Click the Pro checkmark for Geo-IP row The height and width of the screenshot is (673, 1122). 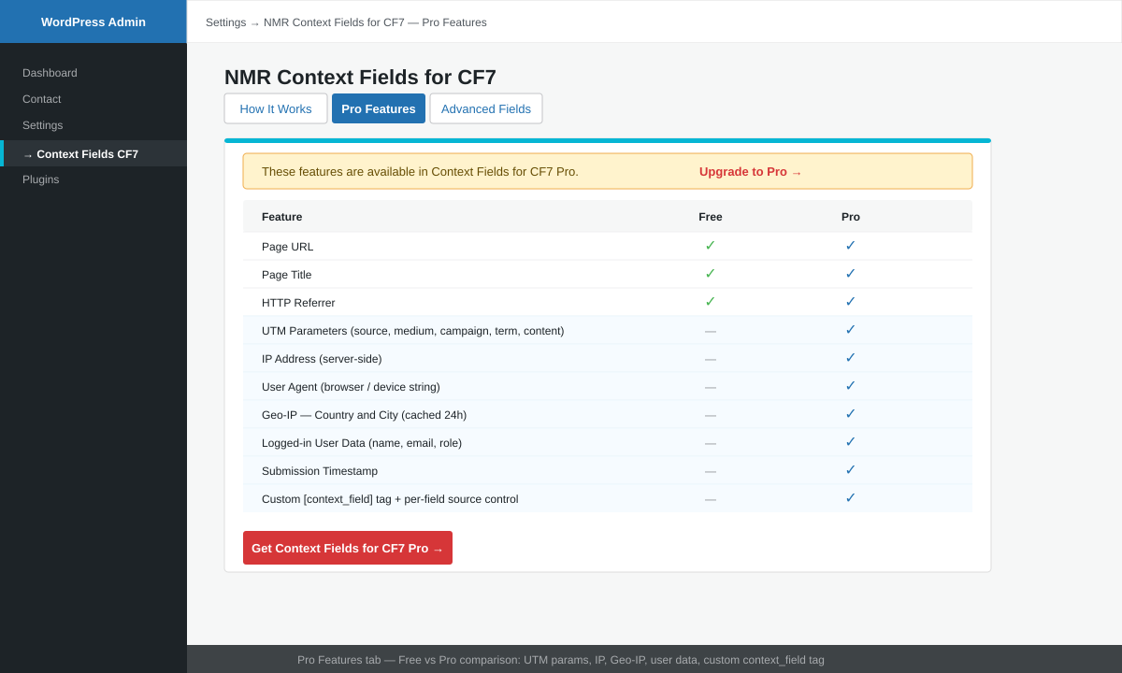[x=851, y=414]
